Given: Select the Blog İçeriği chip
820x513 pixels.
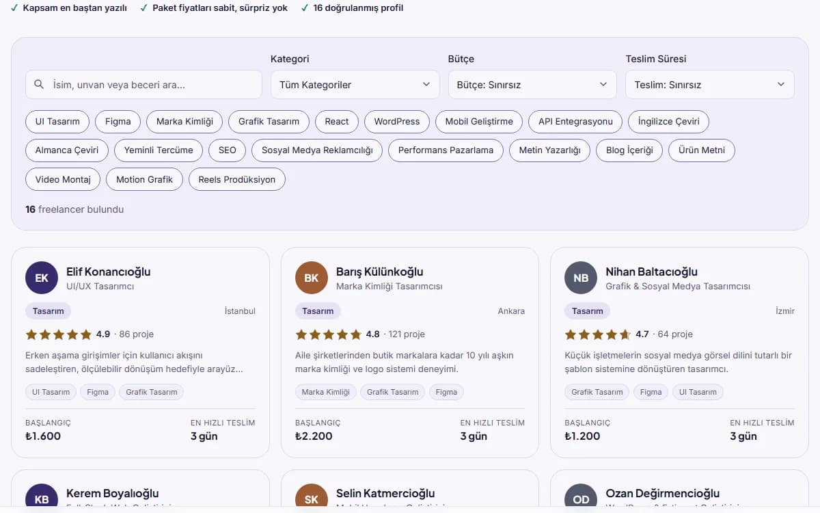Looking at the screenshot, I should point(629,150).
